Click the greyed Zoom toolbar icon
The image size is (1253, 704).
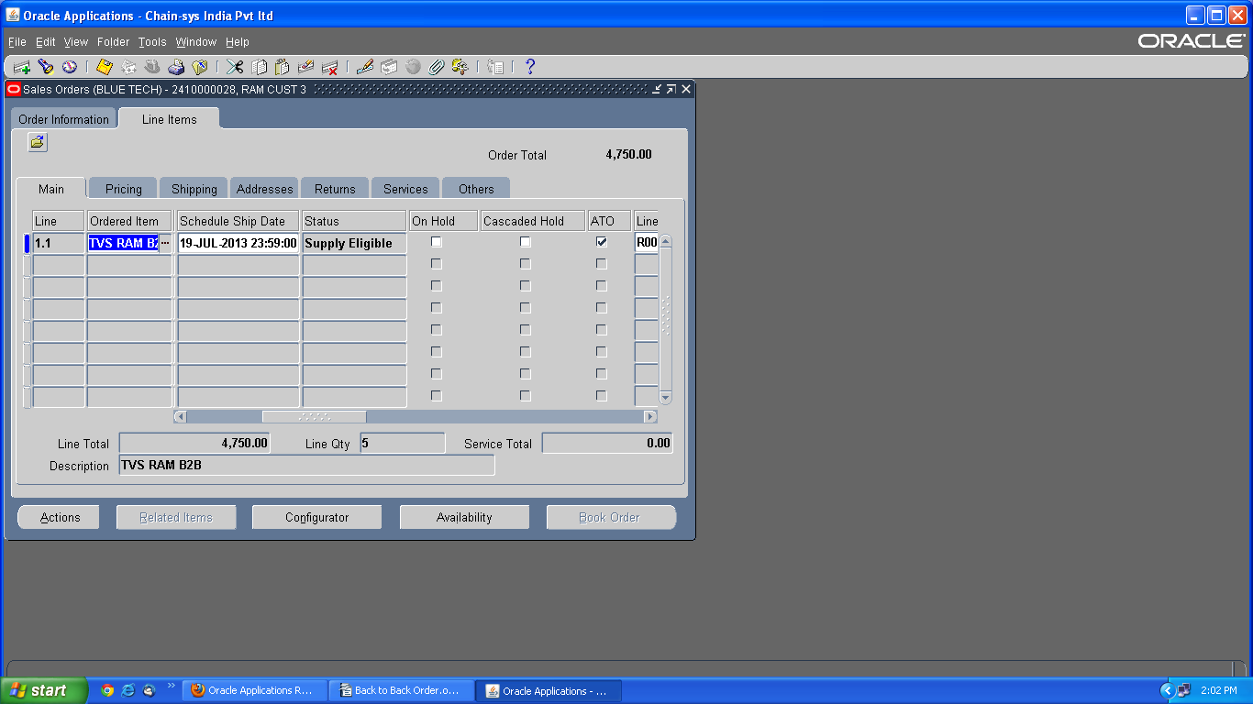point(389,67)
